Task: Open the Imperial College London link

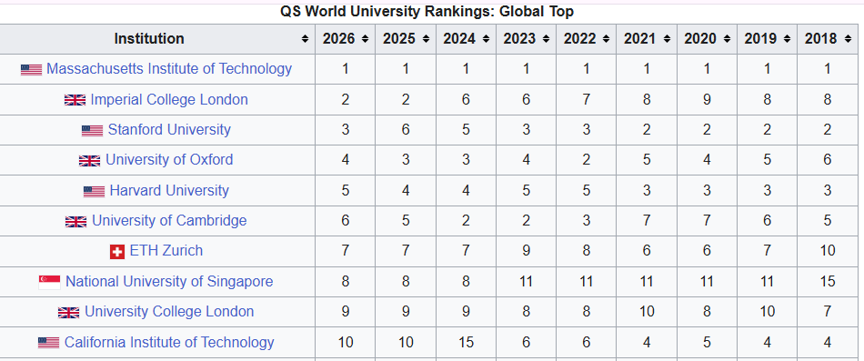Action: pos(169,100)
